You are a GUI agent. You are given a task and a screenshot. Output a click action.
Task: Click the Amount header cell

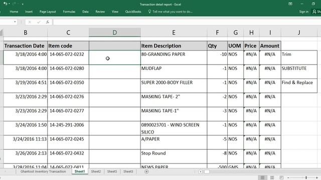(x=270, y=45)
